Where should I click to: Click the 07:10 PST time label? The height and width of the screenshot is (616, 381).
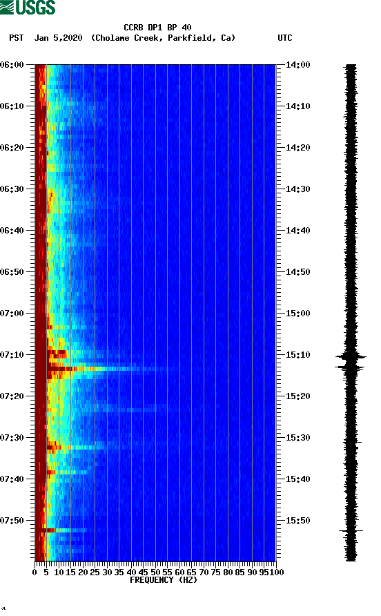click(x=12, y=355)
